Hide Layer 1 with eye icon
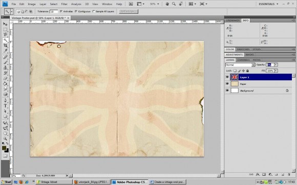Image resolution: width=297 pixels, height=185 pixels. click(x=227, y=77)
